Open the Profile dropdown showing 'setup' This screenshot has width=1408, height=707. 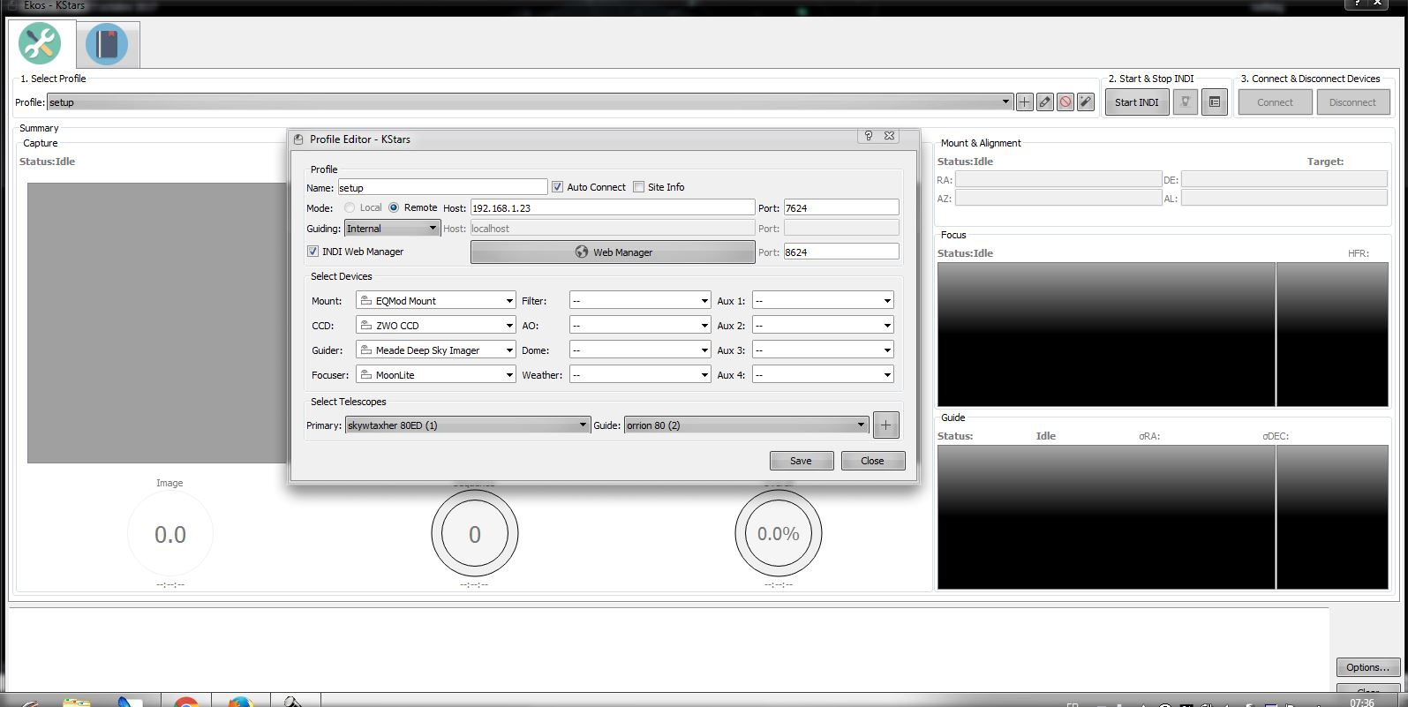click(x=529, y=102)
